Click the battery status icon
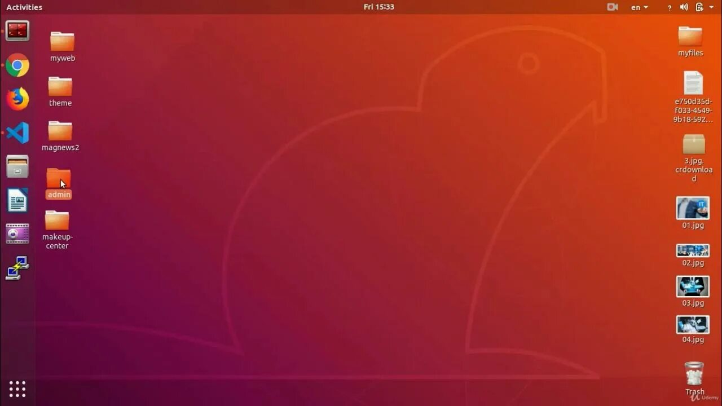 pos(699,7)
